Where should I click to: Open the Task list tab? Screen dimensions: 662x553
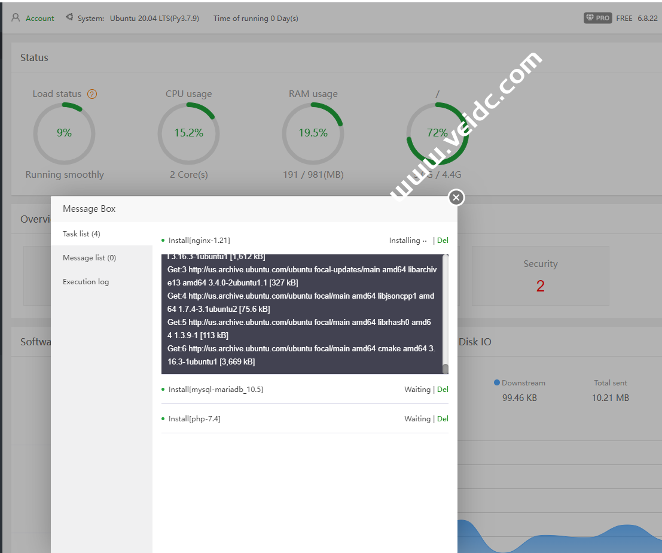81,233
